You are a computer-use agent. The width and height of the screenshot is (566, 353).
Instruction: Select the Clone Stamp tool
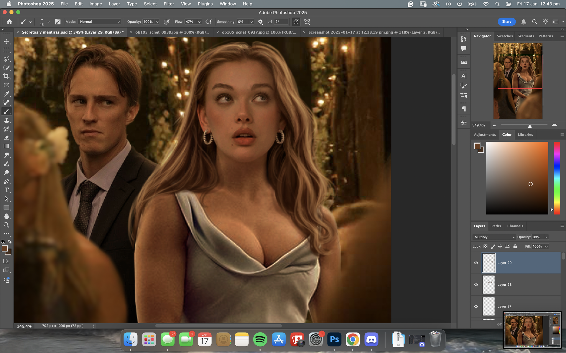tap(6, 120)
